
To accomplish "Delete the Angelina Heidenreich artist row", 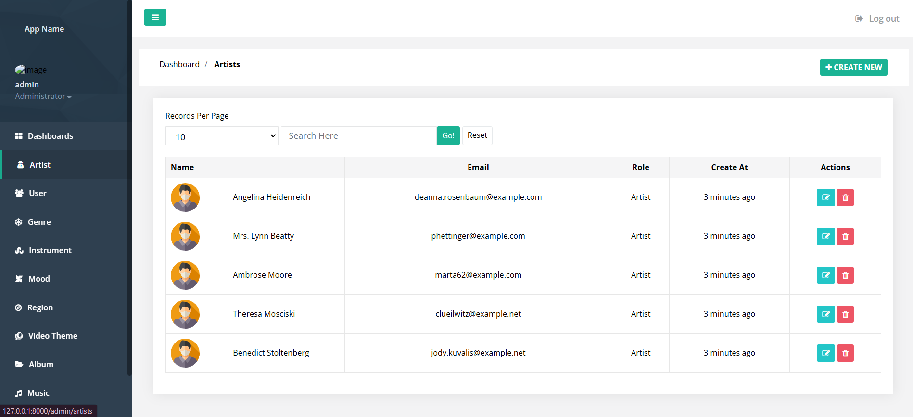I will tap(845, 197).
